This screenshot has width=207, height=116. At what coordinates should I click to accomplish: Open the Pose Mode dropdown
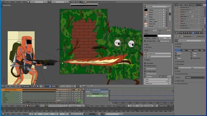coord(27,86)
